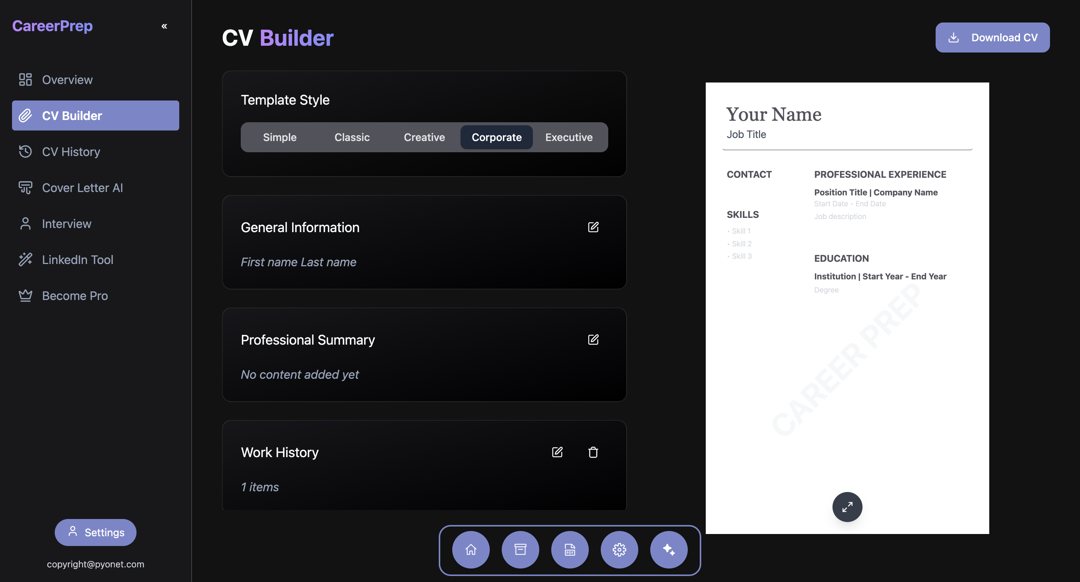Viewport: 1080px width, 582px height.
Task: Click the Download CV button
Action: coord(992,37)
